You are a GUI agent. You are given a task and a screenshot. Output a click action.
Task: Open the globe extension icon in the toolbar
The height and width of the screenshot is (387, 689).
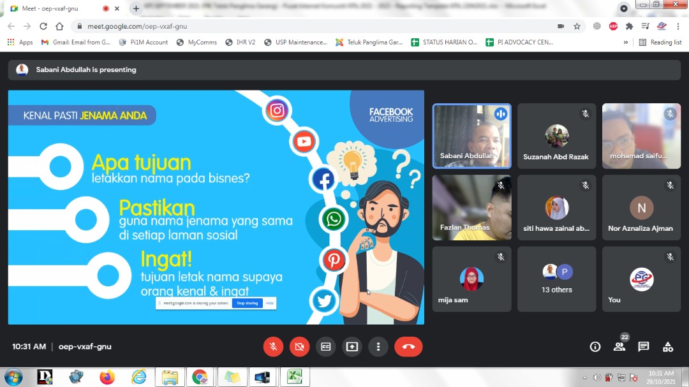(x=596, y=26)
